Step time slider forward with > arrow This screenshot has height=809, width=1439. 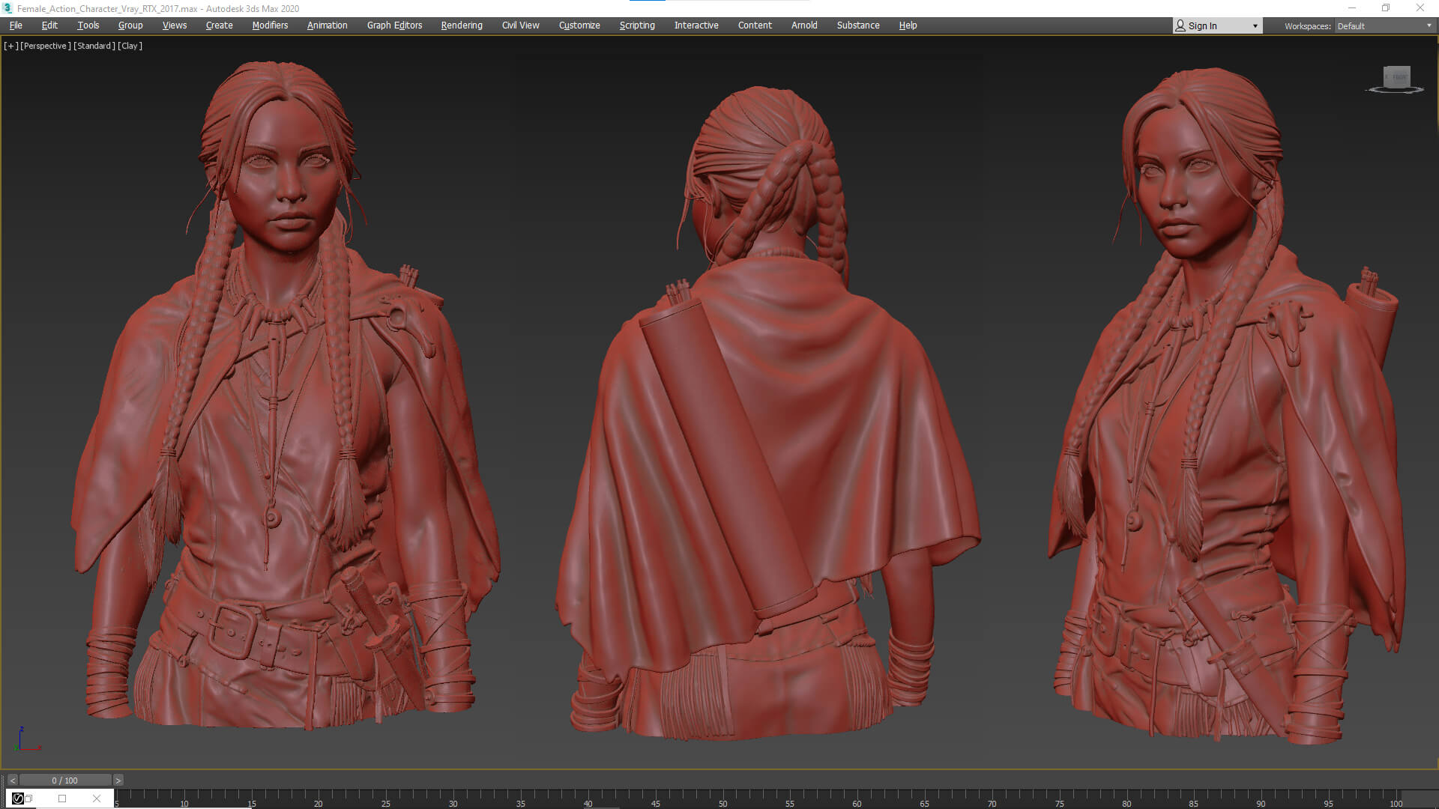point(118,781)
